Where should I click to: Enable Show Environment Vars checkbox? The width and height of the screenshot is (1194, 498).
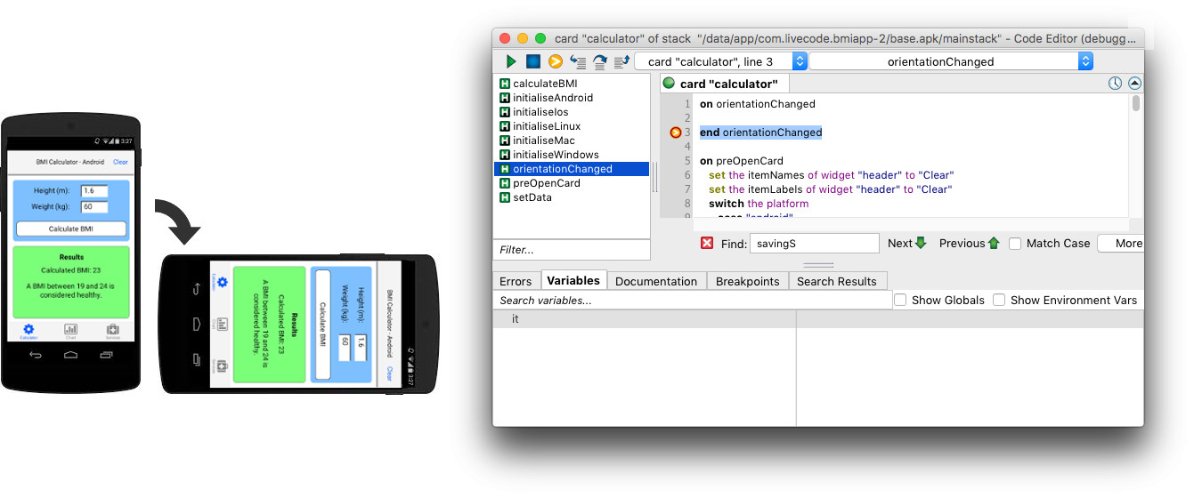[x=999, y=300]
